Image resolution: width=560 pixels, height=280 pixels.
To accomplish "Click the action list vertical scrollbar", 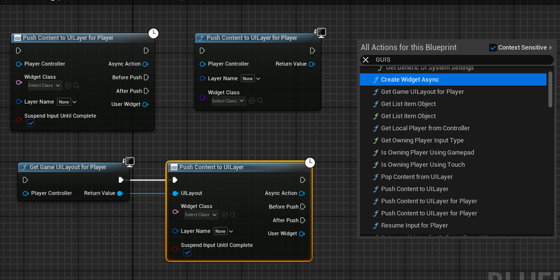I will pos(551,88).
